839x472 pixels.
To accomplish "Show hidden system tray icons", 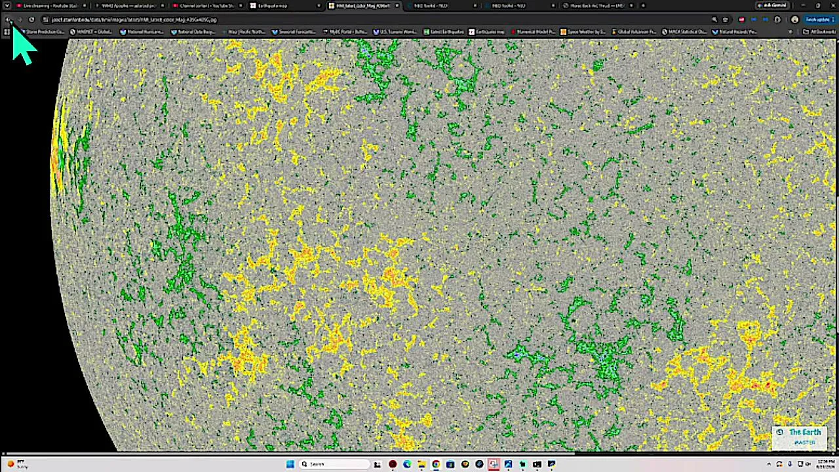I will tap(769, 464).
